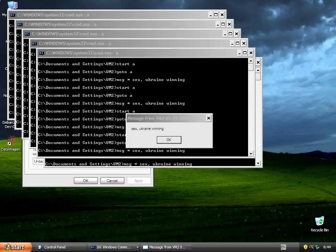Click OK in the Message from VM2 dialog
The image size is (336, 252).
(169, 140)
